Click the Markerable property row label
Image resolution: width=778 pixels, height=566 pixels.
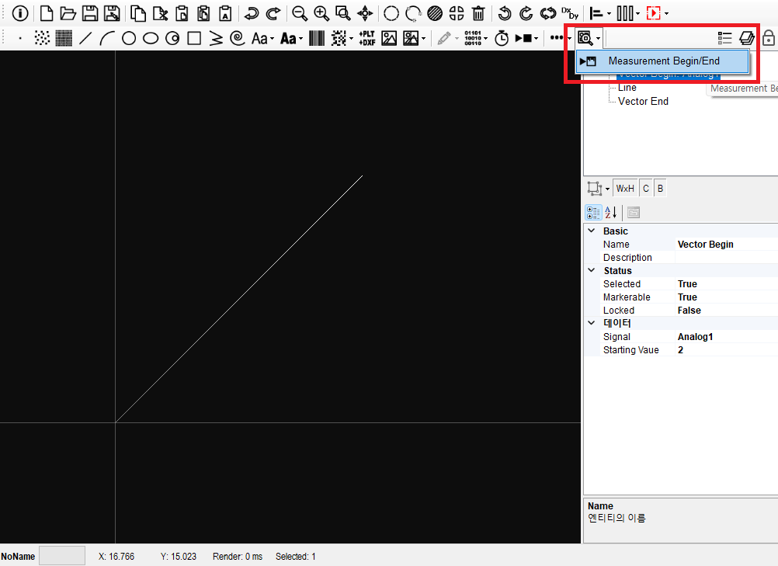pos(627,297)
